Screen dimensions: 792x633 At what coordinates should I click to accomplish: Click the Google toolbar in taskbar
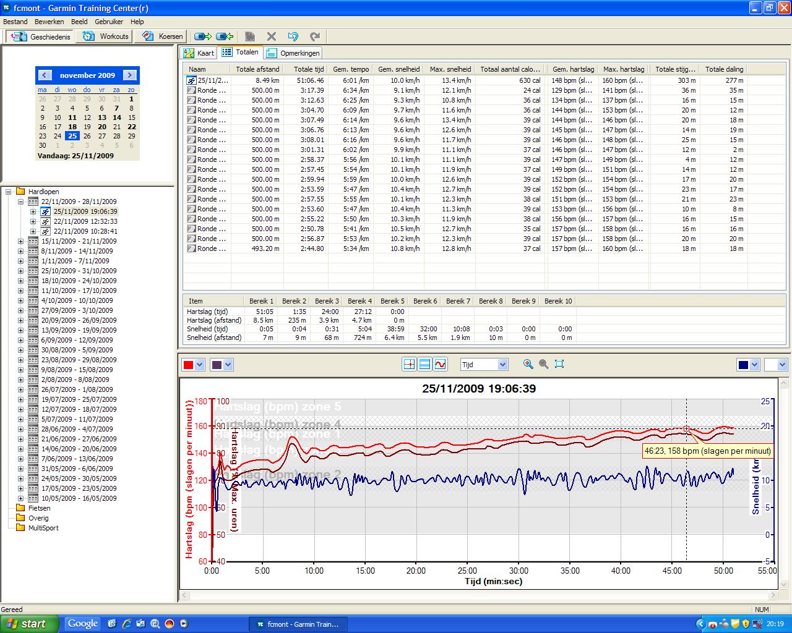tap(83, 624)
